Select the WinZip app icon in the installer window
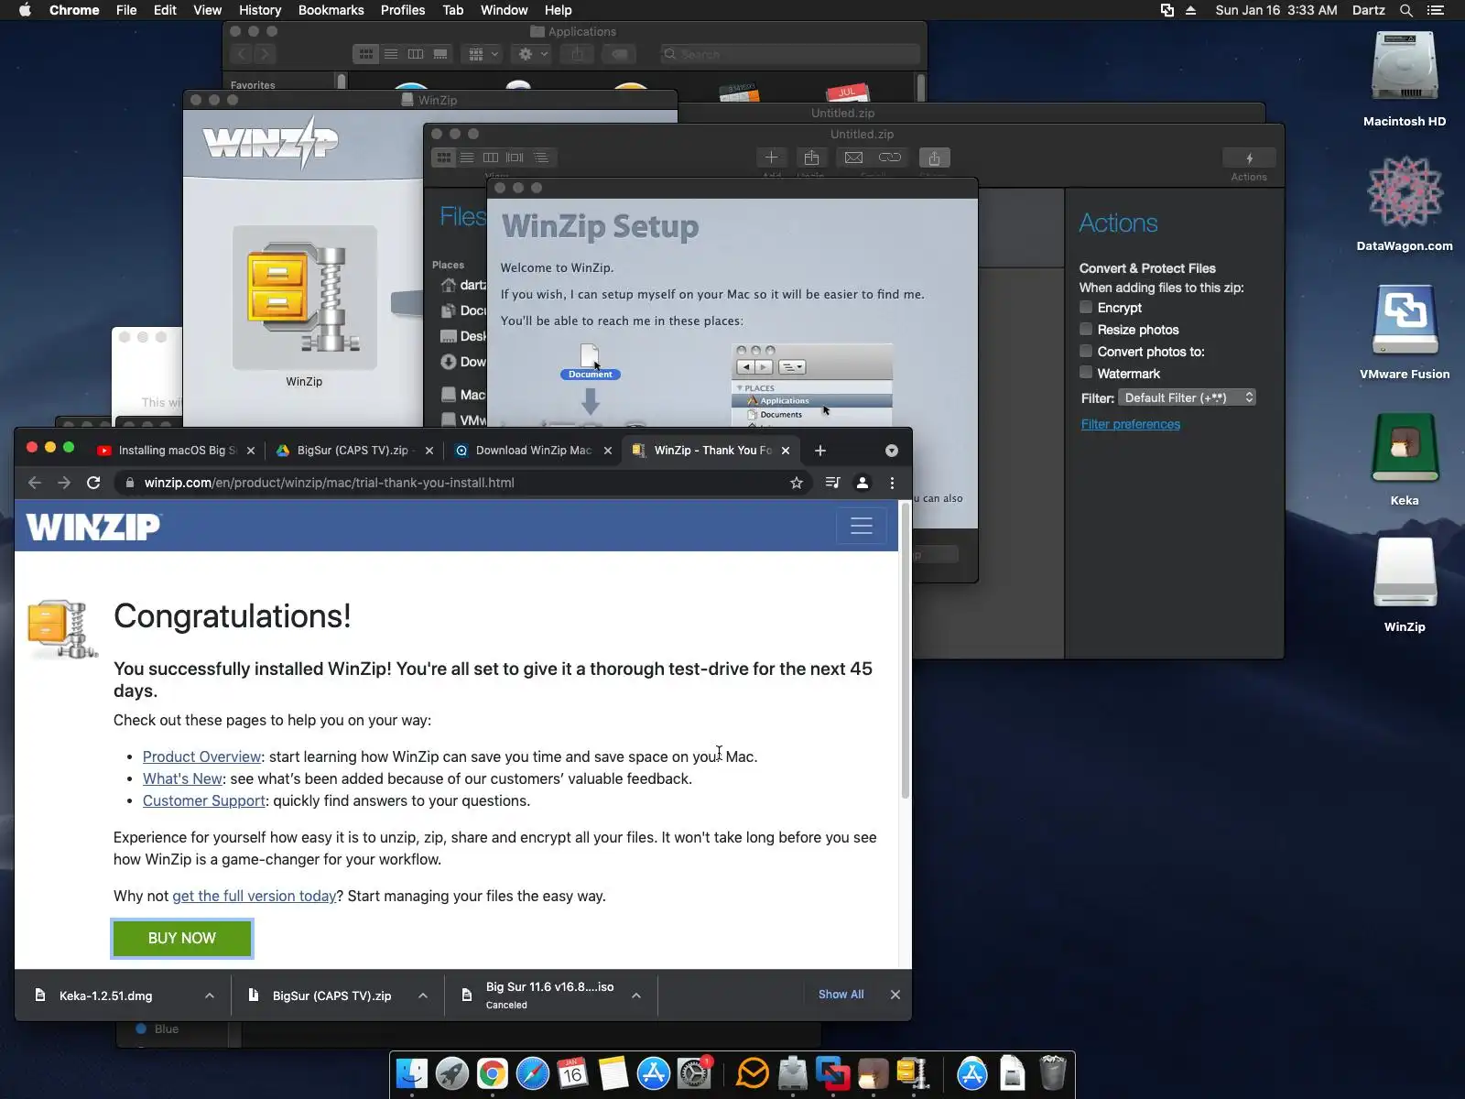Screen dimensions: 1465x1099 pos(304,298)
